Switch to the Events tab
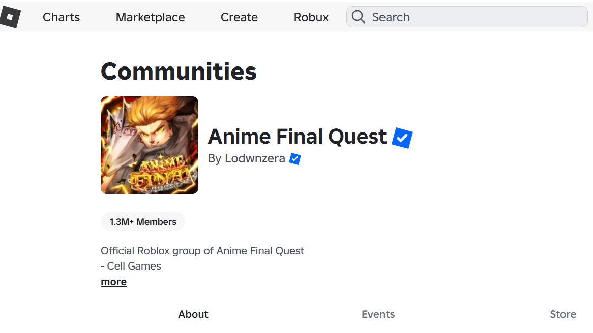Viewport: 593px width, 333px height. pos(378,314)
